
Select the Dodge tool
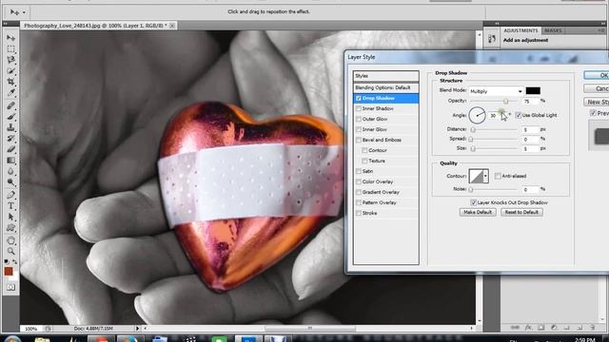coord(10,182)
